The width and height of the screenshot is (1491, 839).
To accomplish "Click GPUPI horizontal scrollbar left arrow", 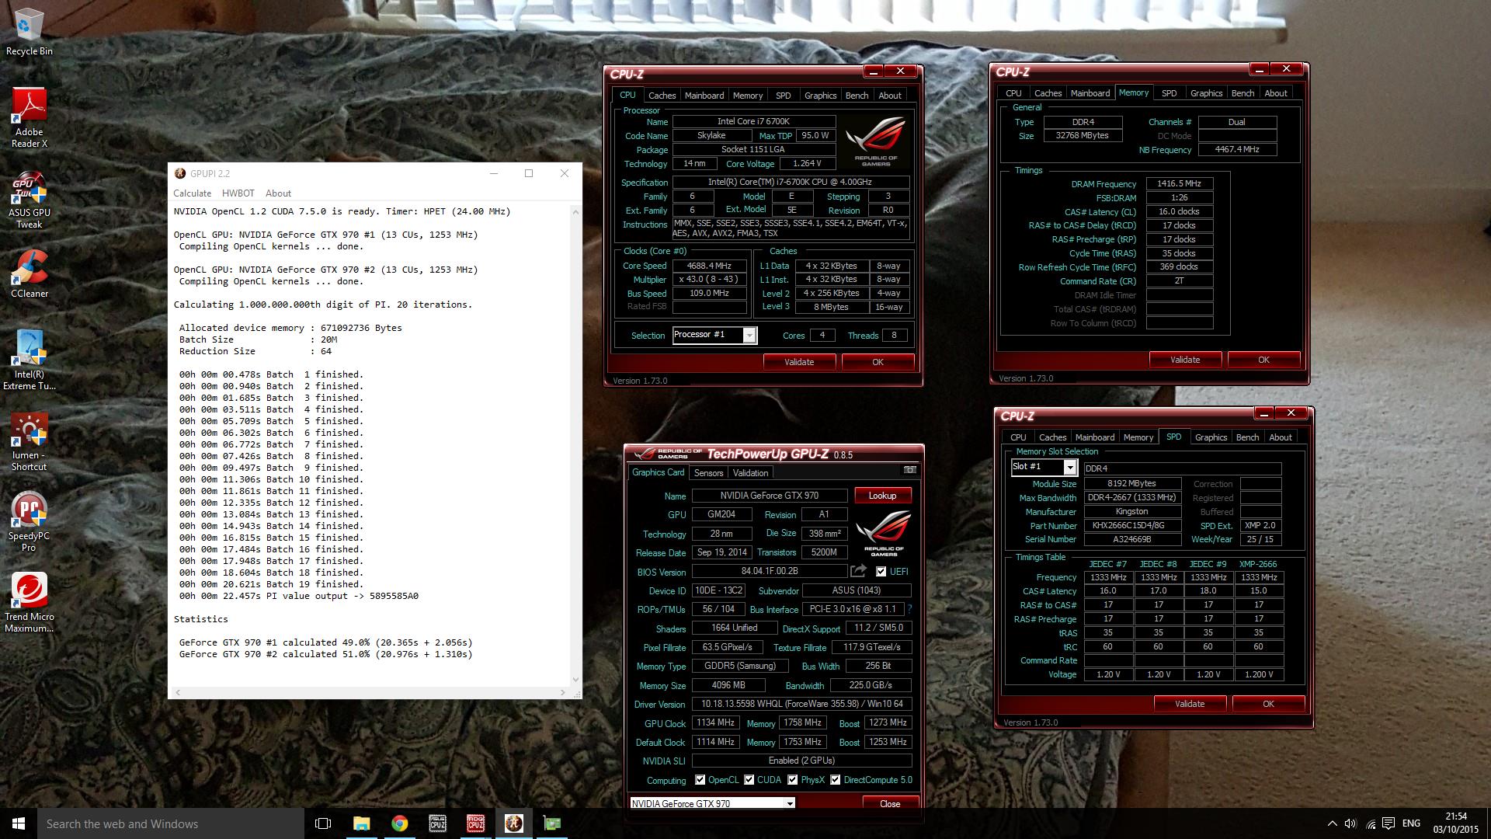I will pos(177,692).
